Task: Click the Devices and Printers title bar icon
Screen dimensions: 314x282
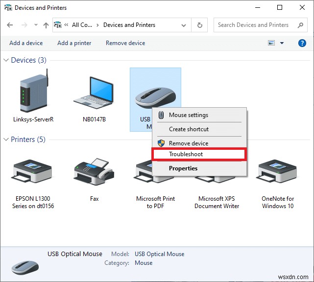Action: (8, 8)
